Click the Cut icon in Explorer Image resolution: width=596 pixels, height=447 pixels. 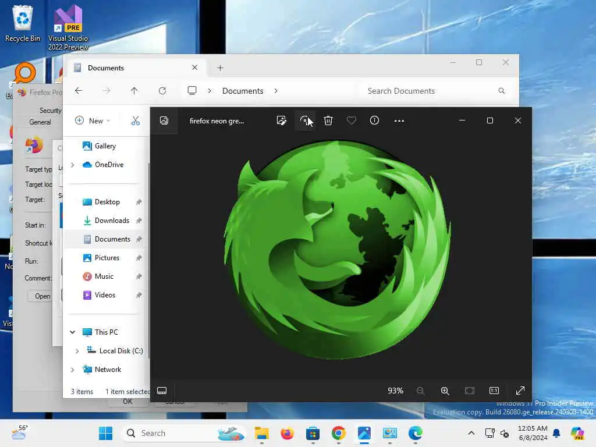pos(135,121)
